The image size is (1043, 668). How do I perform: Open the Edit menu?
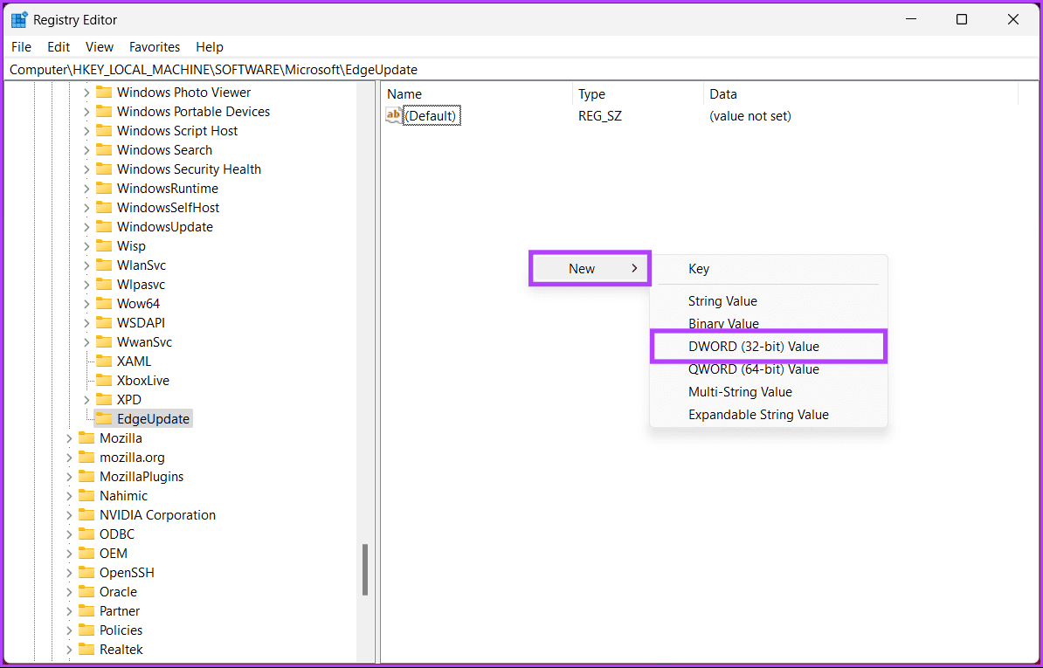[x=59, y=47]
